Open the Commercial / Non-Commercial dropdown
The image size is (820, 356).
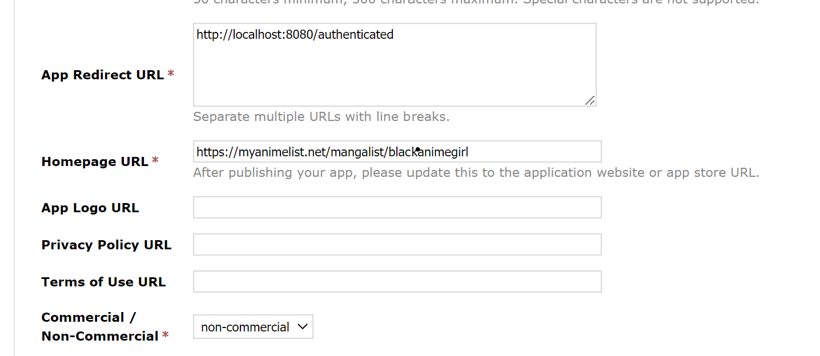click(x=253, y=327)
